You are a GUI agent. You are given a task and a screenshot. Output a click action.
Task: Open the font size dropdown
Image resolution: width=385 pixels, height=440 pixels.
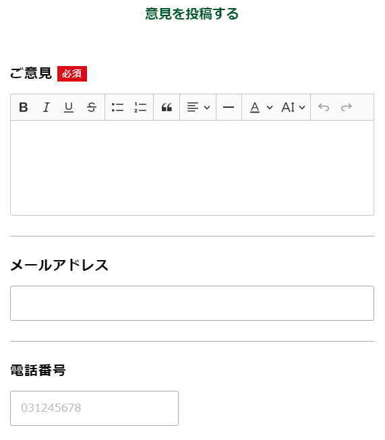(x=293, y=107)
